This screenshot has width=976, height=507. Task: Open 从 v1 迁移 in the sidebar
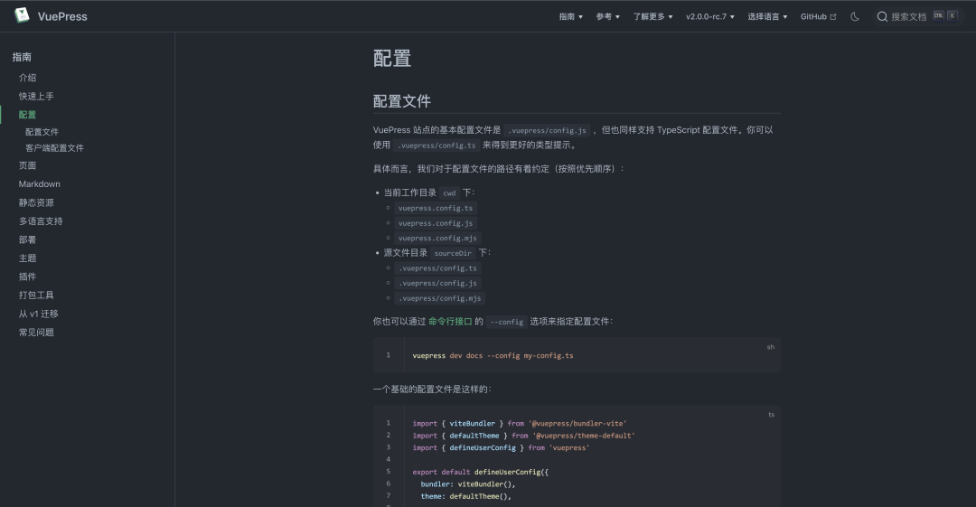pyautogui.click(x=39, y=314)
